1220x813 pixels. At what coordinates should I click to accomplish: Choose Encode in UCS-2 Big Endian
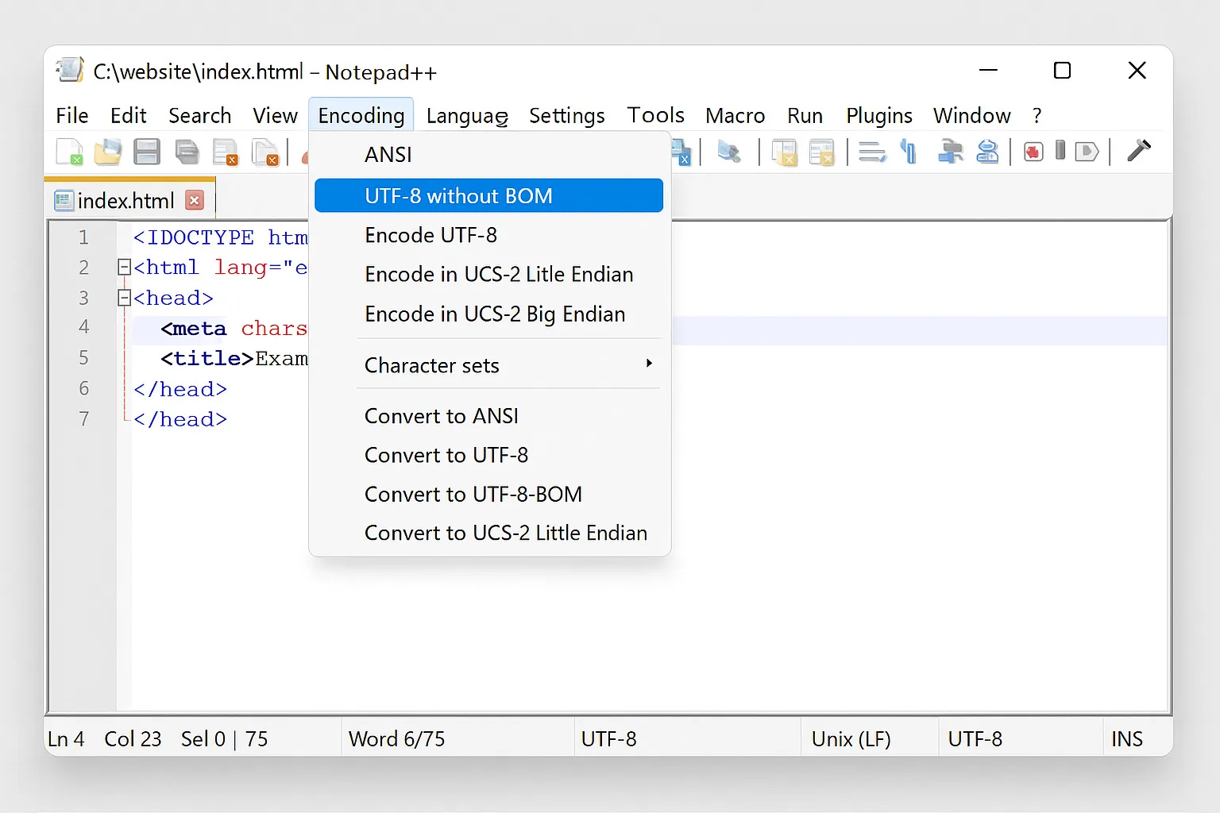(x=488, y=314)
